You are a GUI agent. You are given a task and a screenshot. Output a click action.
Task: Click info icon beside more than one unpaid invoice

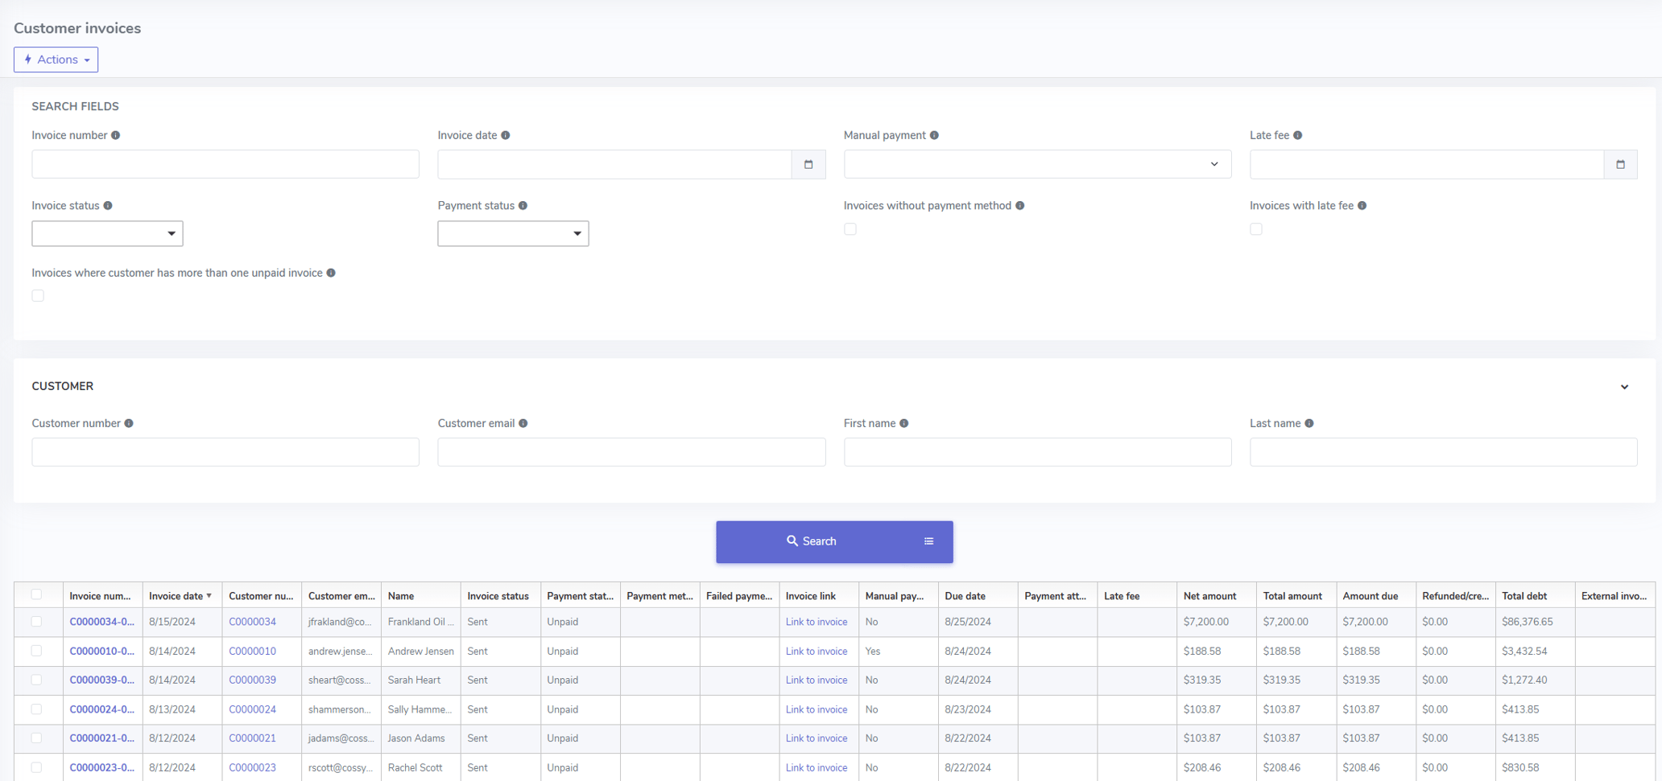tap(331, 273)
